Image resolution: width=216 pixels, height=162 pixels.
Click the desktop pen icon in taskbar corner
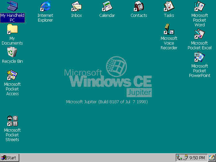pos(212,158)
